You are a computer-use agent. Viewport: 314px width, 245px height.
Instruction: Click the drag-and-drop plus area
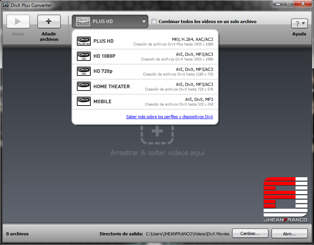[x=157, y=134]
